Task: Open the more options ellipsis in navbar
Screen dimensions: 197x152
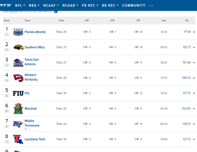Action: 151,6
